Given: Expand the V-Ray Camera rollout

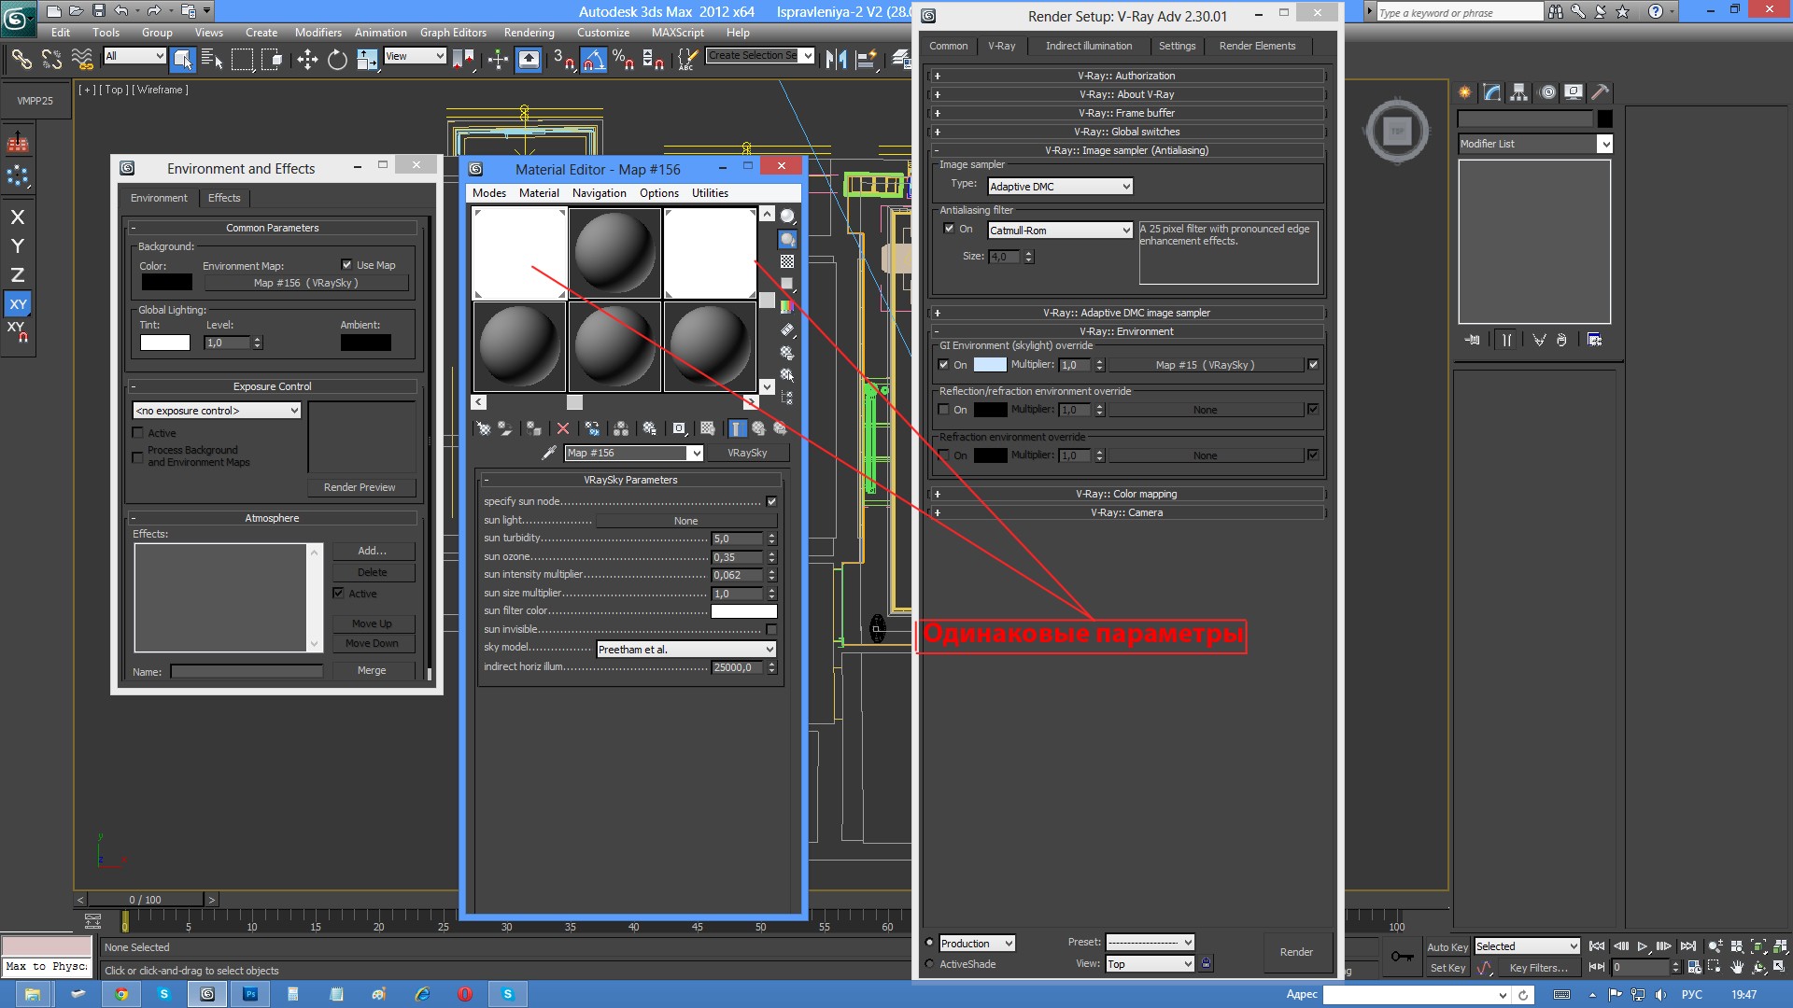Looking at the screenshot, I should pos(1125,512).
